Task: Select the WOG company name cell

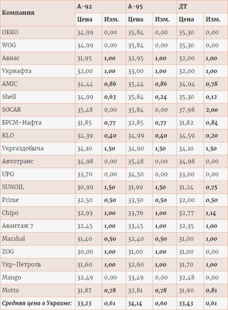Action: coord(9,45)
